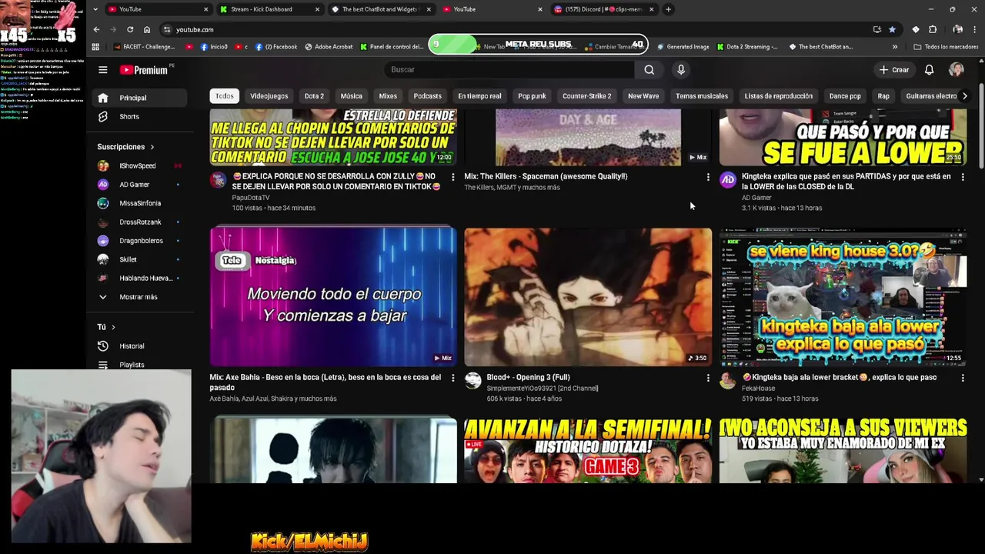Expand the Tú section chevron
The height and width of the screenshot is (554, 985).
pos(113,327)
